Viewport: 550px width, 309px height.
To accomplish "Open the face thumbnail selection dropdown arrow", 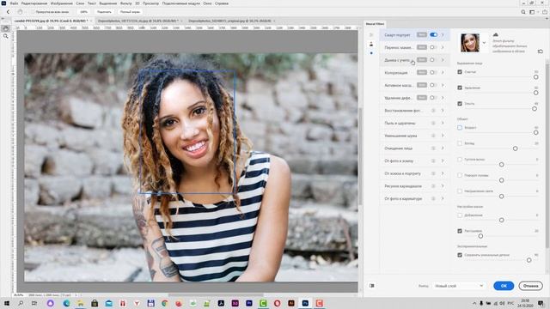I will click(484, 43).
